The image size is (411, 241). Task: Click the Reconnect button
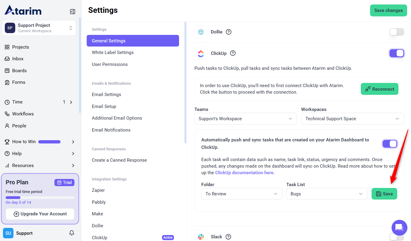tap(379, 89)
